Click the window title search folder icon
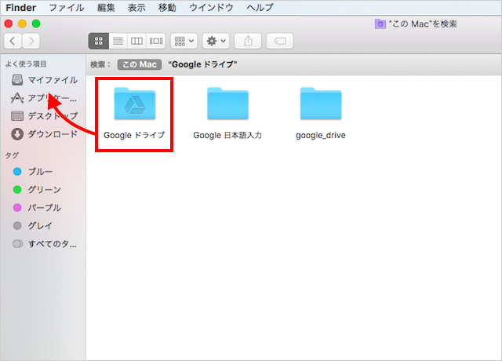502x361 pixels. (x=380, y=24)
